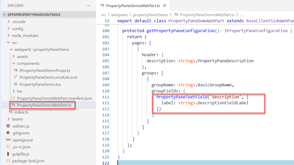294x165 pixels.
Task: Open .yo-rc.json file
Action: [21, 147]
